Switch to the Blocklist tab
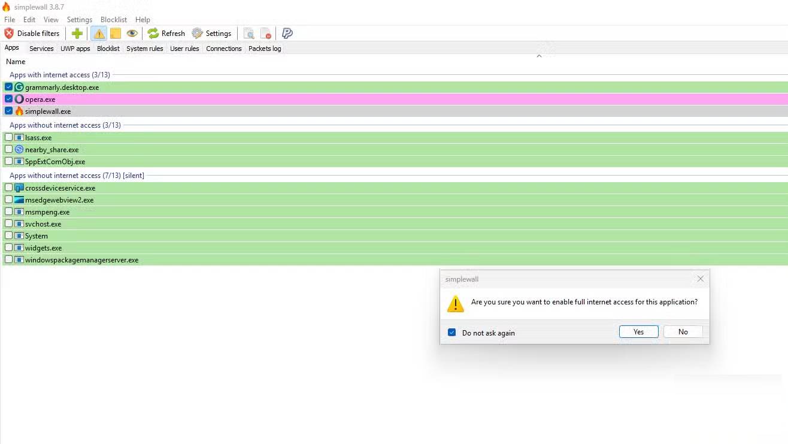 click(x=108, y=49)
